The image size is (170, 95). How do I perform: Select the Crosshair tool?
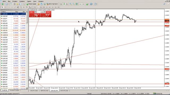point(5,7)
